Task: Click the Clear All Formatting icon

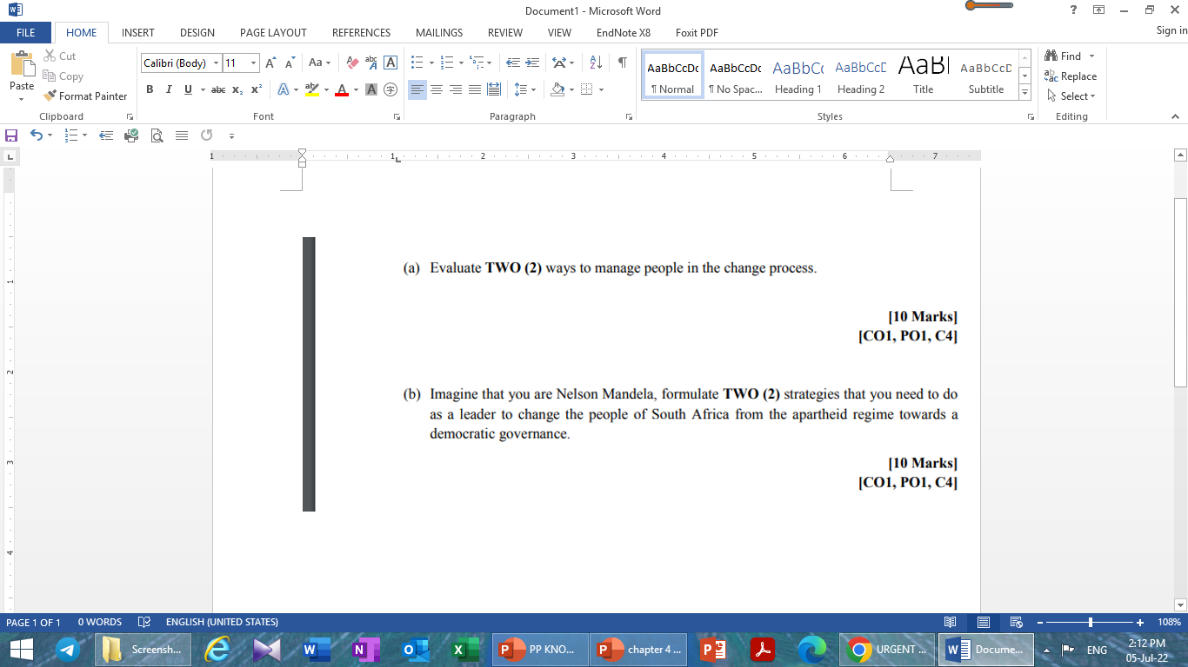Action: pyautogui.click(x=351, y=63)
